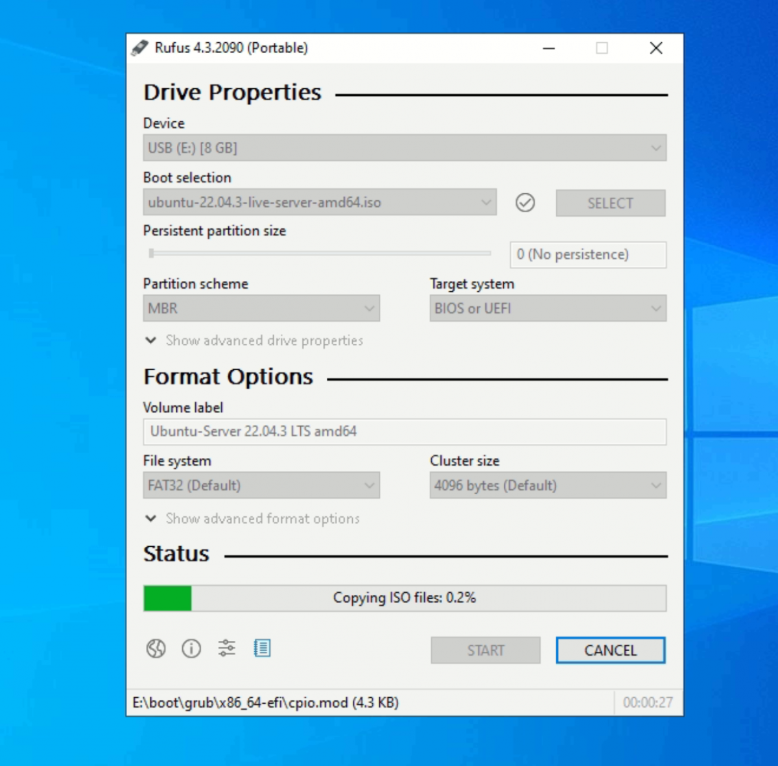Expand the Device dropdown
This screenshot has height=766, width=778.
click(x=405, y=148)
